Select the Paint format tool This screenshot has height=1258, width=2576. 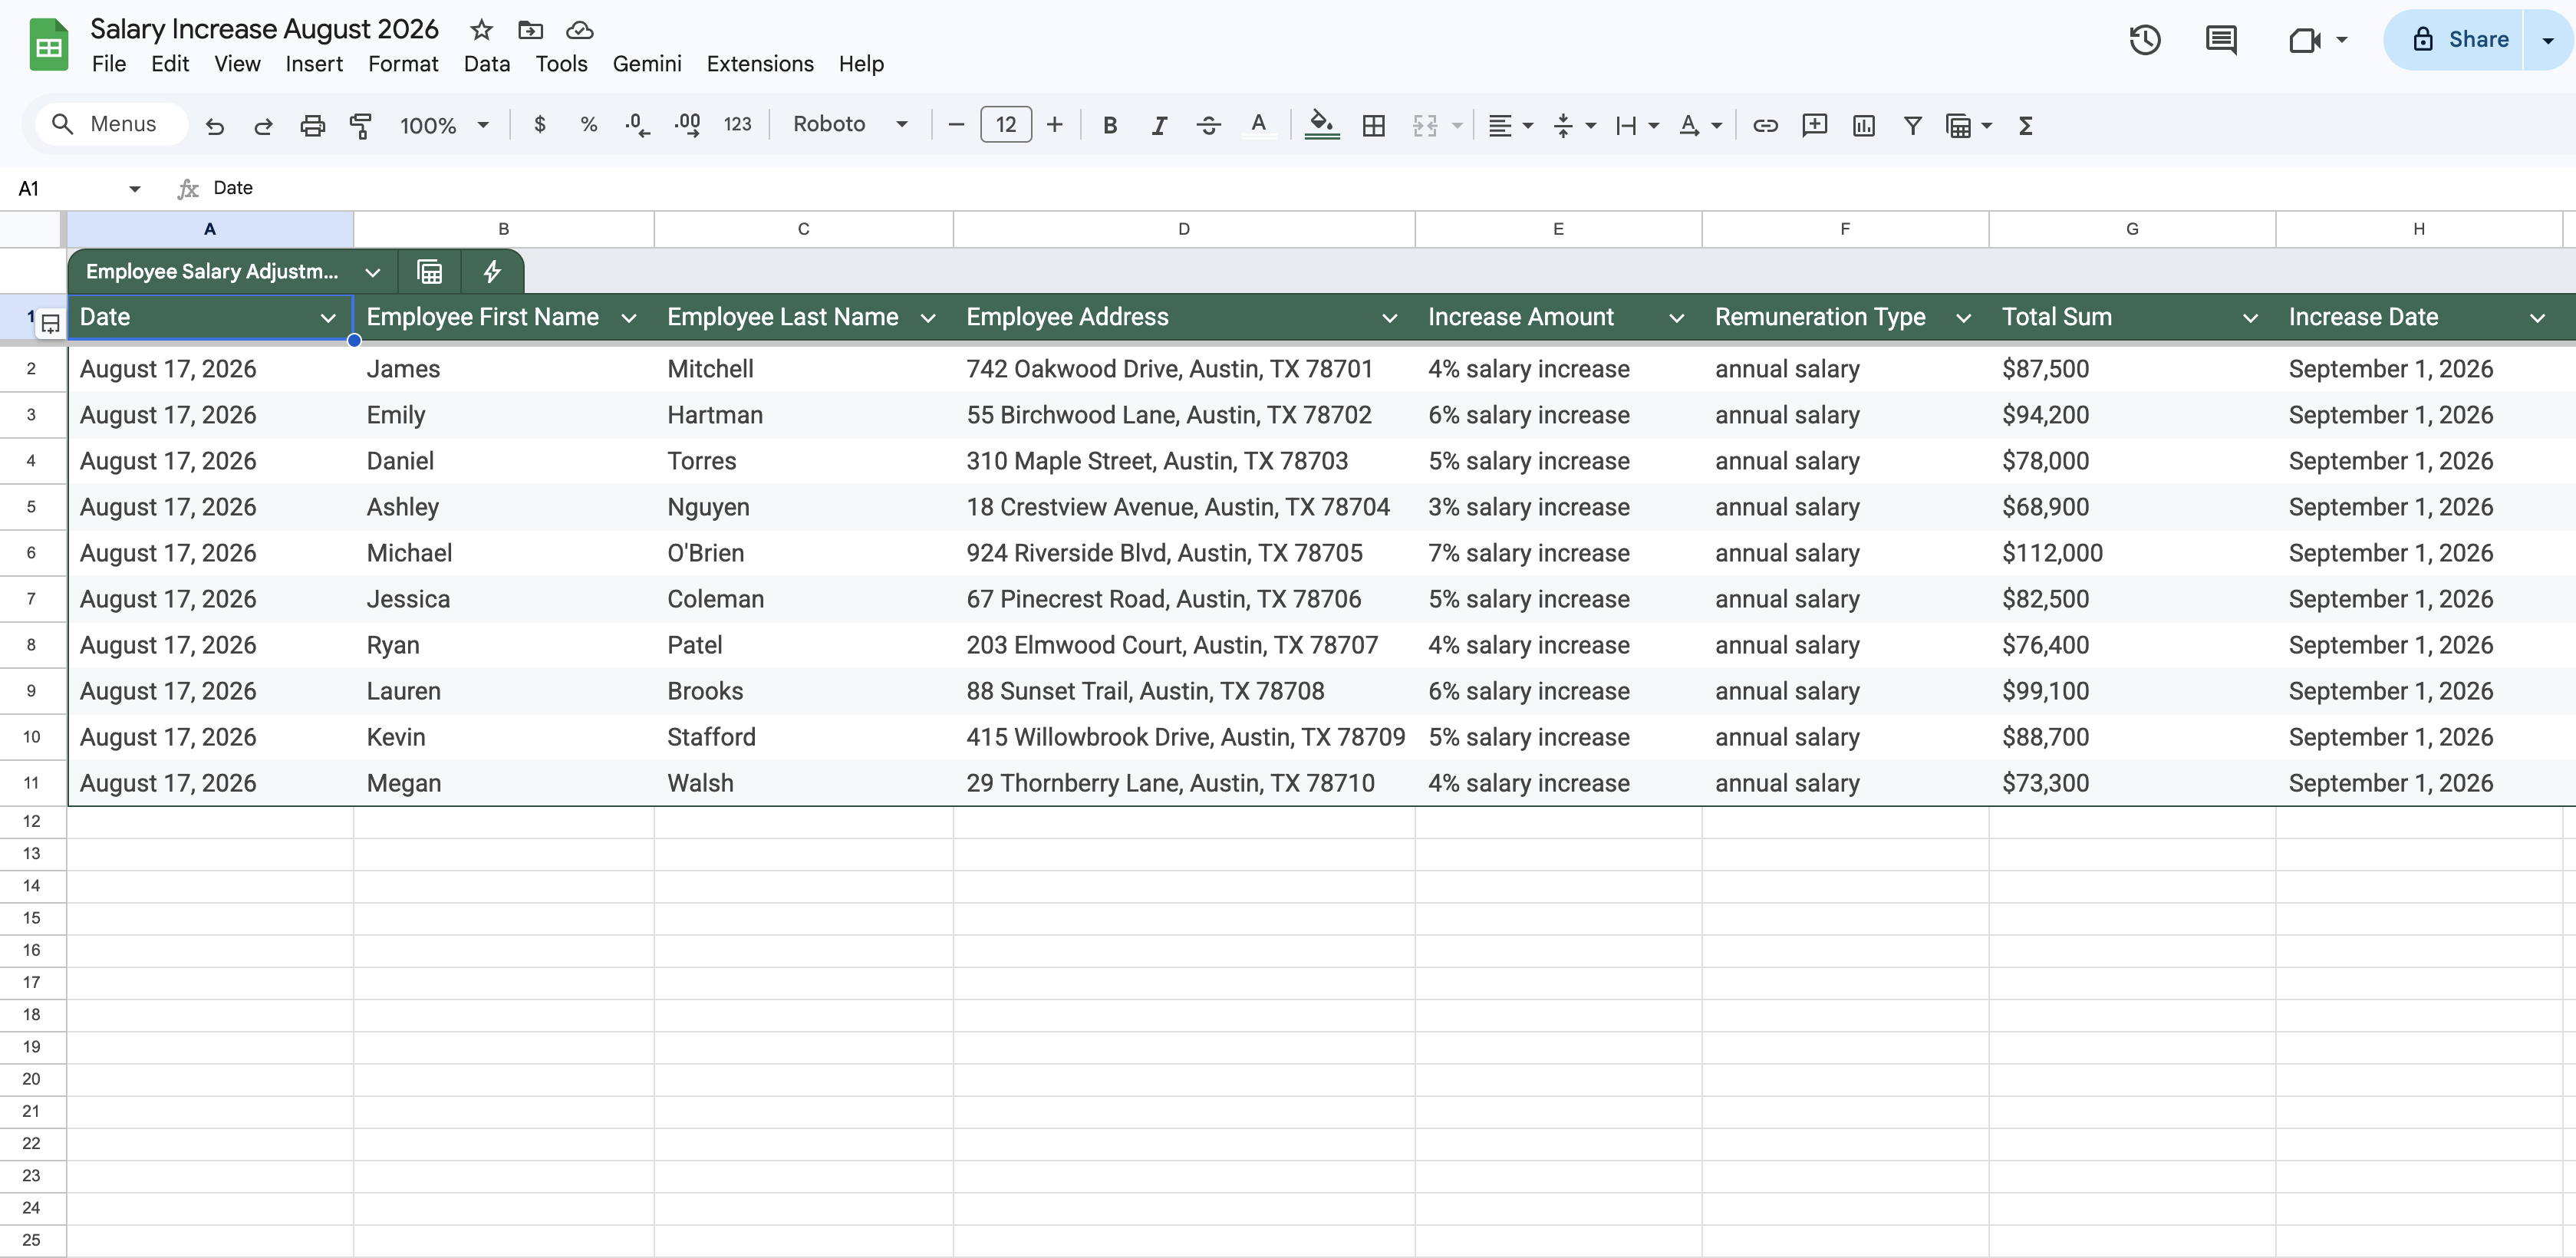pos(361,125)
